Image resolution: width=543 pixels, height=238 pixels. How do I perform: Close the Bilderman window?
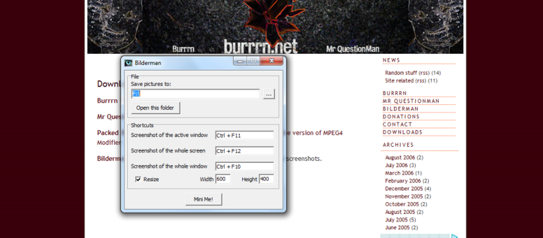click(271, 61)
